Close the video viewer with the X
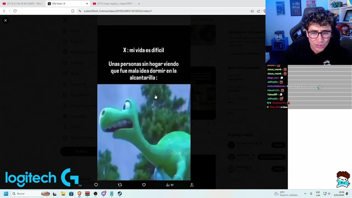The height and width of the screenshot is (198, 352). 5,20
